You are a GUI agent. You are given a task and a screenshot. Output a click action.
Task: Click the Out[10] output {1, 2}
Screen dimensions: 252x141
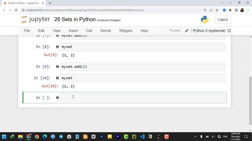click(x=68, y=86)
